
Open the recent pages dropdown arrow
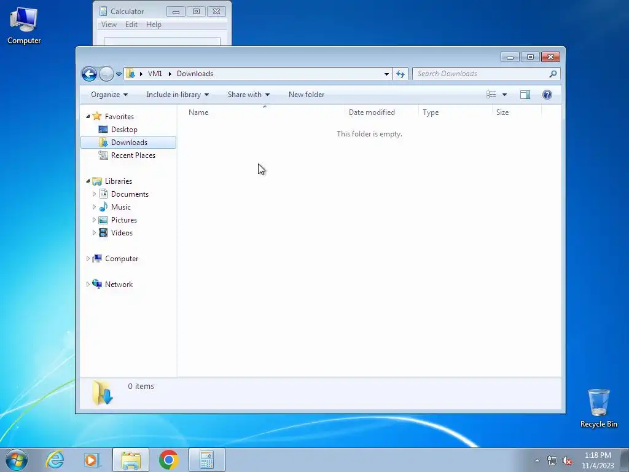coord(119,74)
